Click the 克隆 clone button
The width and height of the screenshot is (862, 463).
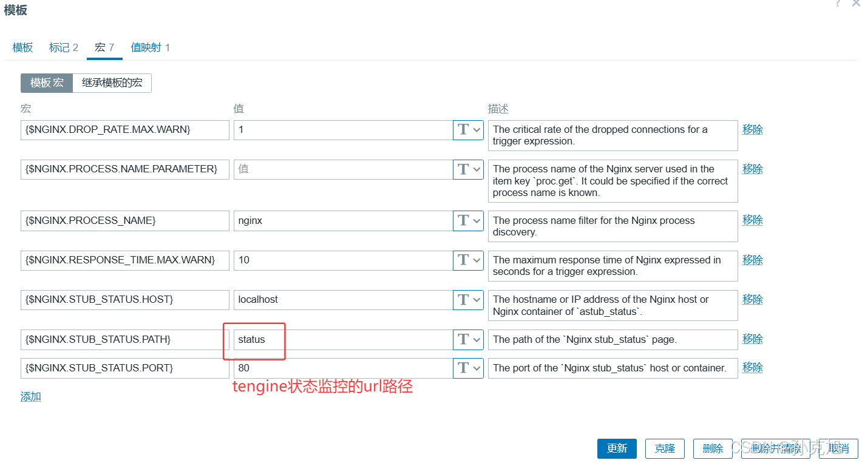[665, 448]
